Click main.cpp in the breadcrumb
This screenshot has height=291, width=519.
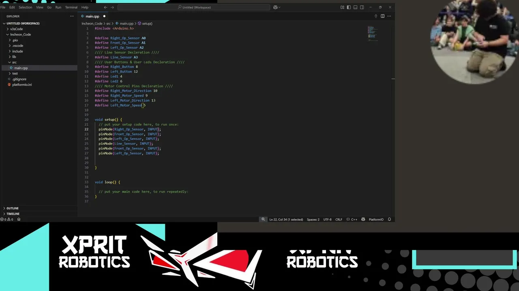[x=127, y=23]
